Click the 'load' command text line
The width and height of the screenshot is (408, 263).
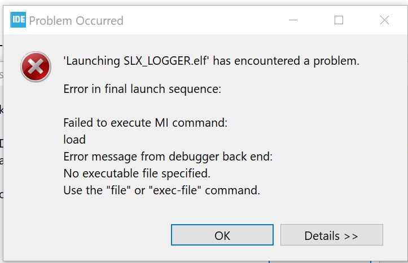(x=74, y=140)
